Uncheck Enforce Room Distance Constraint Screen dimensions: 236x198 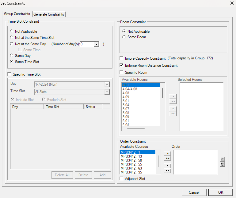tap(122, 65)
